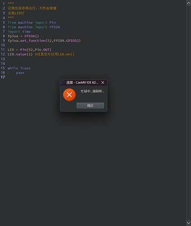The width and height of the screenshot is (191, 226).
Task: Click the 确定 button in the dialog
Action: point(90,105)
